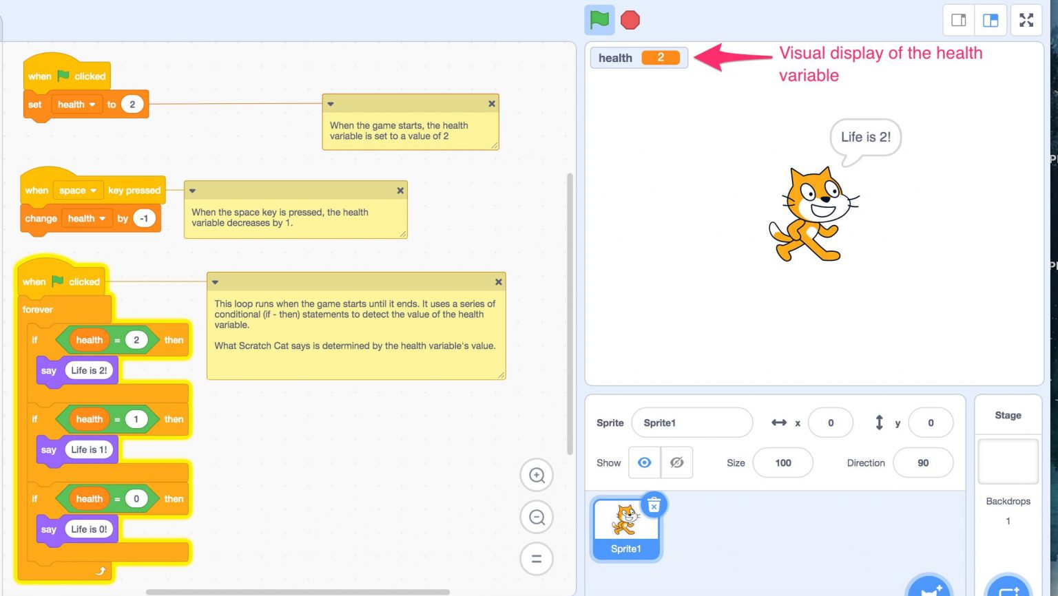Image resolution: width=1058 pixels, height=596 pixels.
Task: Click the -1 value in the change health block
Action: pyautogui.click(x=144, y=218)
